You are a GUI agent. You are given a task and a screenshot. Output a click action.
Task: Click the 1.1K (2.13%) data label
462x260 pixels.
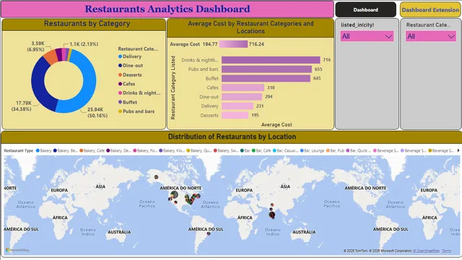[84, 44]
